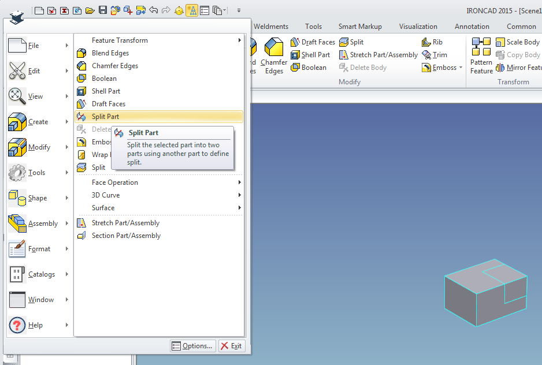Open the Shape menu category

pos(39,198)
